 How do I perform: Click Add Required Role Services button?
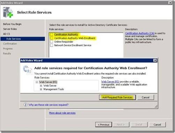pos(117,97)
